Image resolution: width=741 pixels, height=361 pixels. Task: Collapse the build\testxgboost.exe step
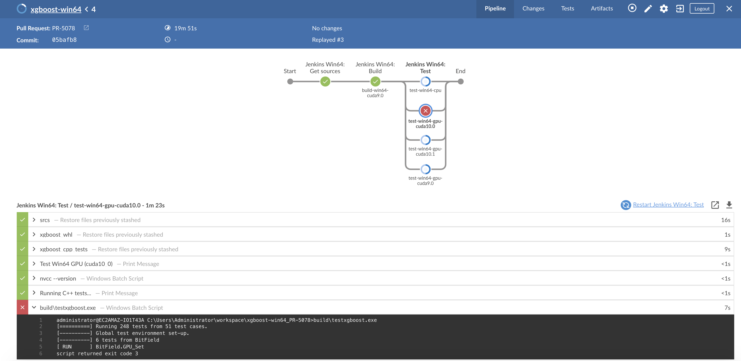pos(34,307)
